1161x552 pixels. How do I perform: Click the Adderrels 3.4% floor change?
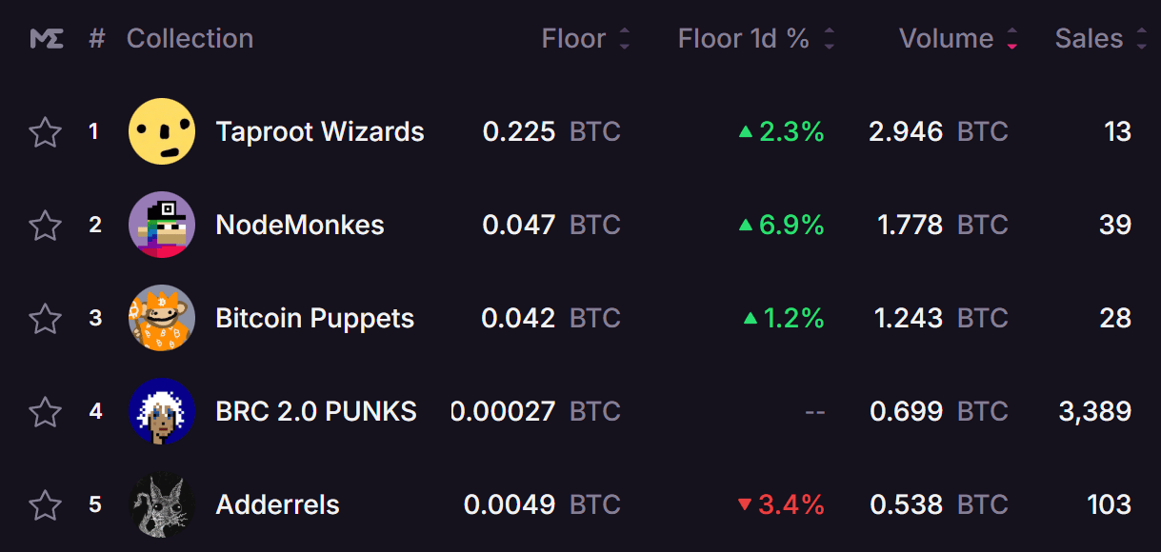(x=781, y=504)
